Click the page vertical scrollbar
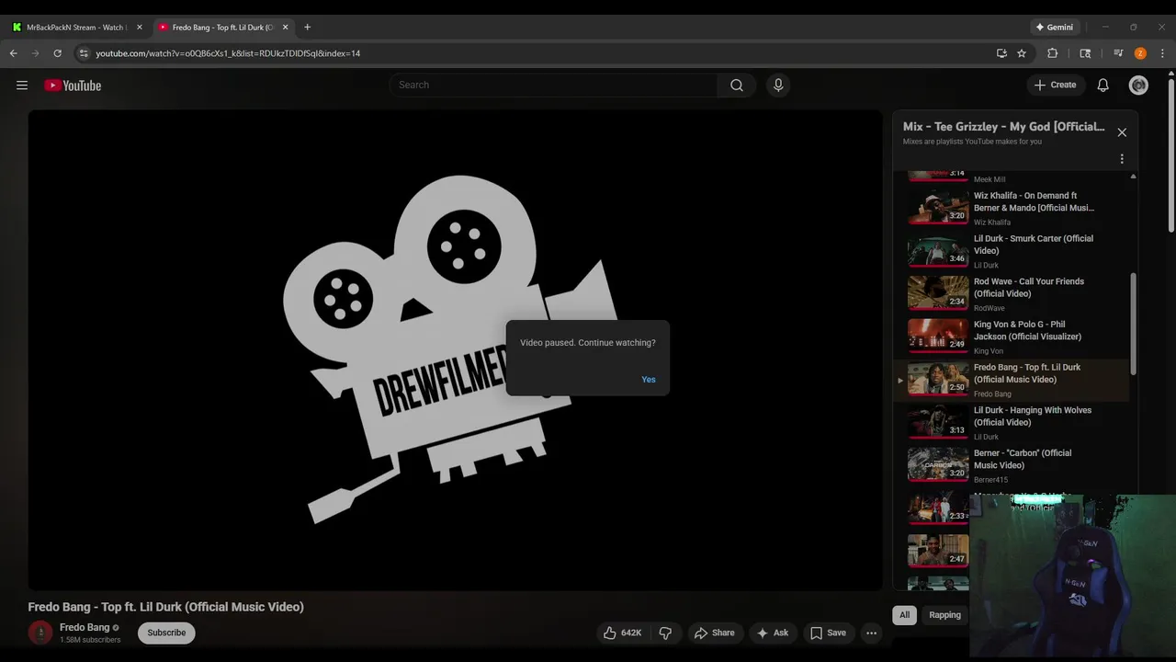Screen dimensions: 1176x662 (1170, 154)
